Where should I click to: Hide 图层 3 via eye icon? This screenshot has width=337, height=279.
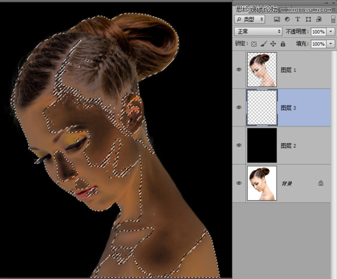click(239, 107)
